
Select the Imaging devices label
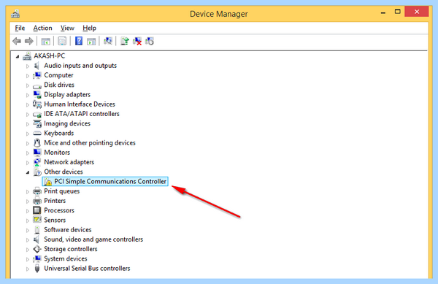click(67, 123)
